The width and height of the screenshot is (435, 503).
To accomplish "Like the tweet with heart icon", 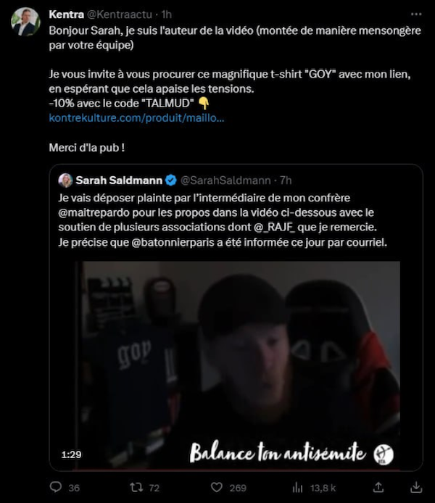I will pyautogui.click(x=217, y=487).
